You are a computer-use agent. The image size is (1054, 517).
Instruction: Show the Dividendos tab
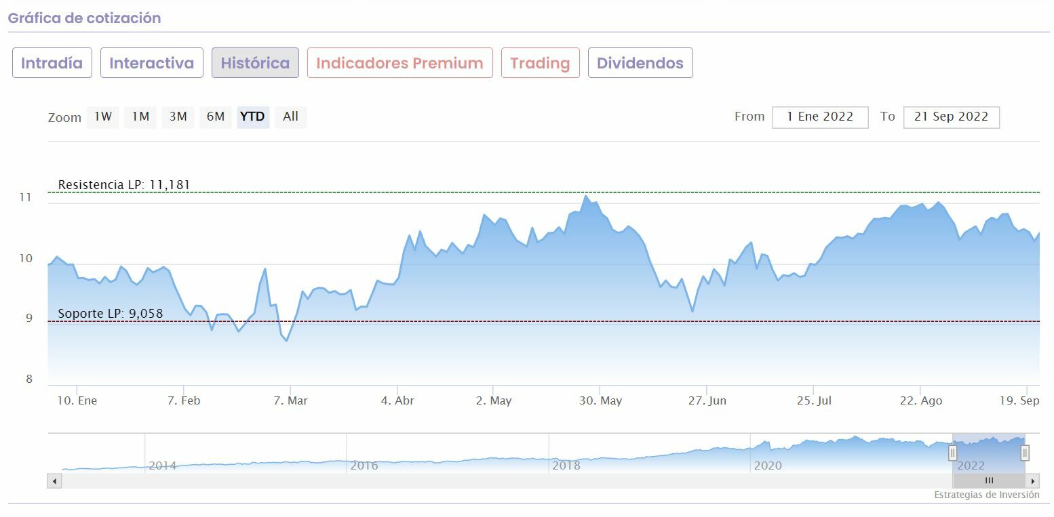[640, 63]
